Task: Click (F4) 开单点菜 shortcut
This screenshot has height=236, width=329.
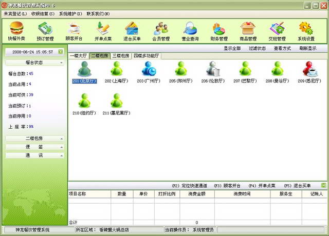Action: pyautogui.click(x=262, y=186)
